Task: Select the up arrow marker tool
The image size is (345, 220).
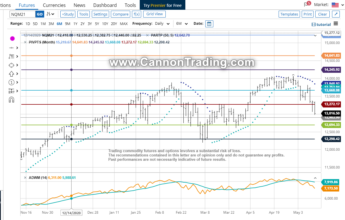Action: tap(12, 74)
